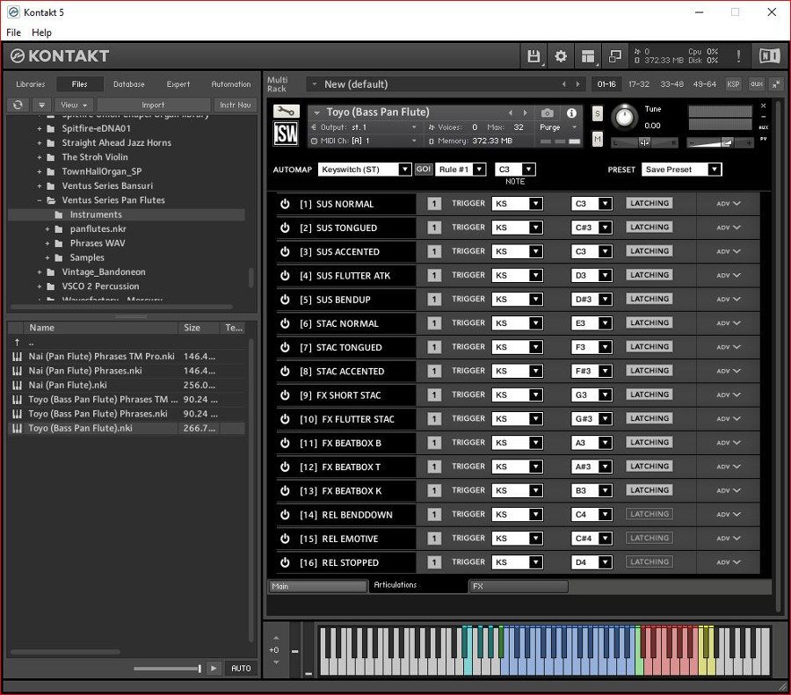
Task: Click the parent folder up arrow
Action: coord(18,342)
